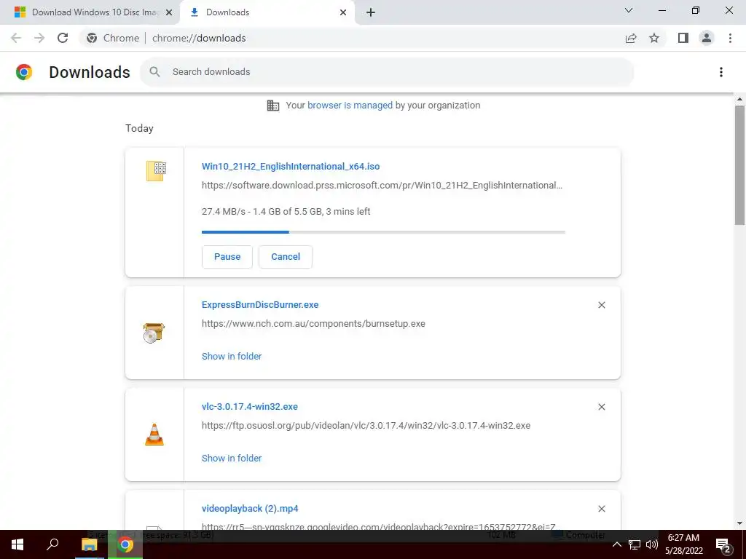Image resolution: width=746 pixels, height=559 pixels.
Task: Pause the Windows ISO download
Action: (227, 257)
